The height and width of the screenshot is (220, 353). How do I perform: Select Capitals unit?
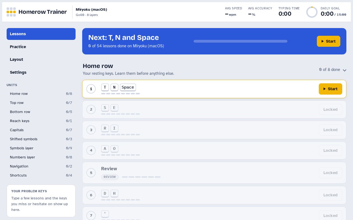tap(41, 130)
